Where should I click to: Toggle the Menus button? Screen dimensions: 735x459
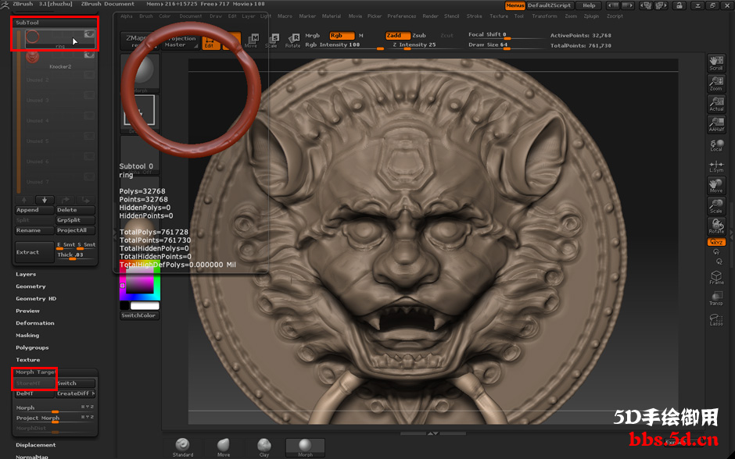[x=514, y=5]
